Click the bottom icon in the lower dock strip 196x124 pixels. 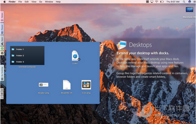pos(2,97)
